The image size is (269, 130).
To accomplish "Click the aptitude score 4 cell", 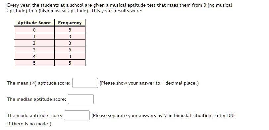I will [34, 56].
